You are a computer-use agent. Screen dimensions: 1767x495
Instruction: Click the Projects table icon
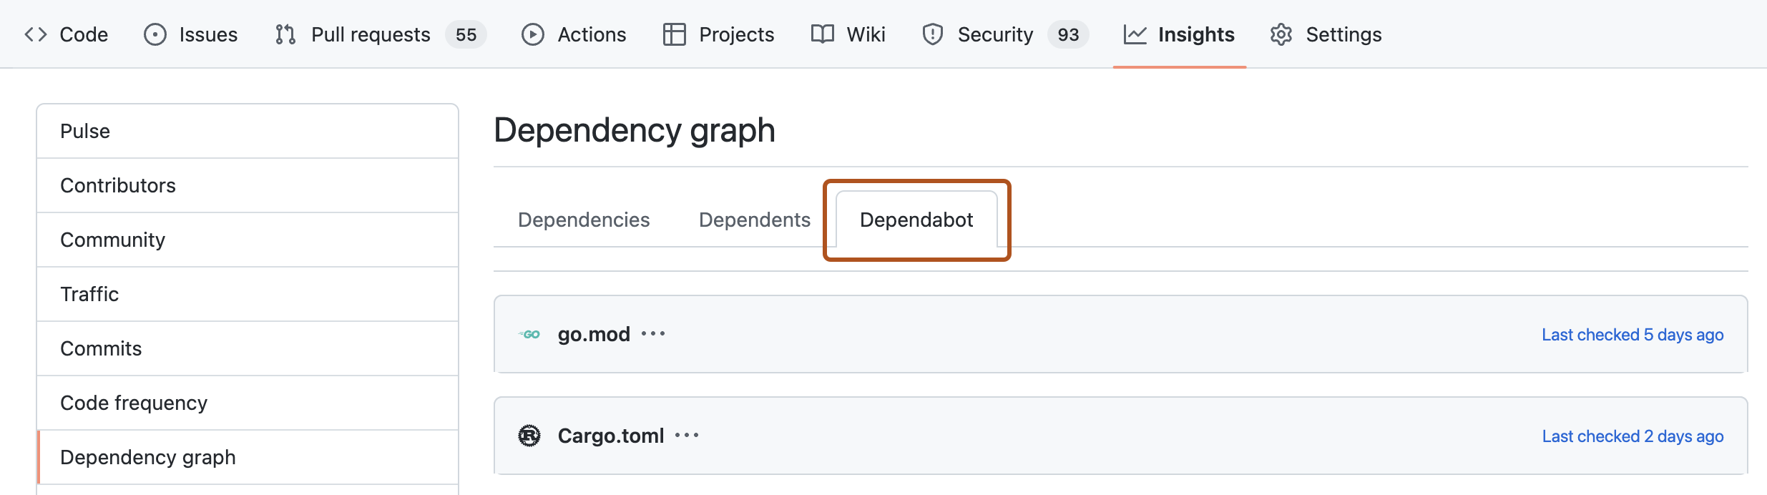tap(674, 34)
